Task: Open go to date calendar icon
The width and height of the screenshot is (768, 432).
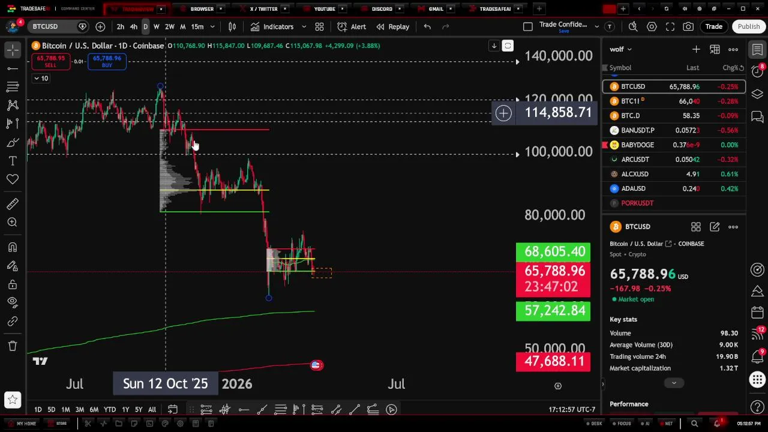Action: 172,409
